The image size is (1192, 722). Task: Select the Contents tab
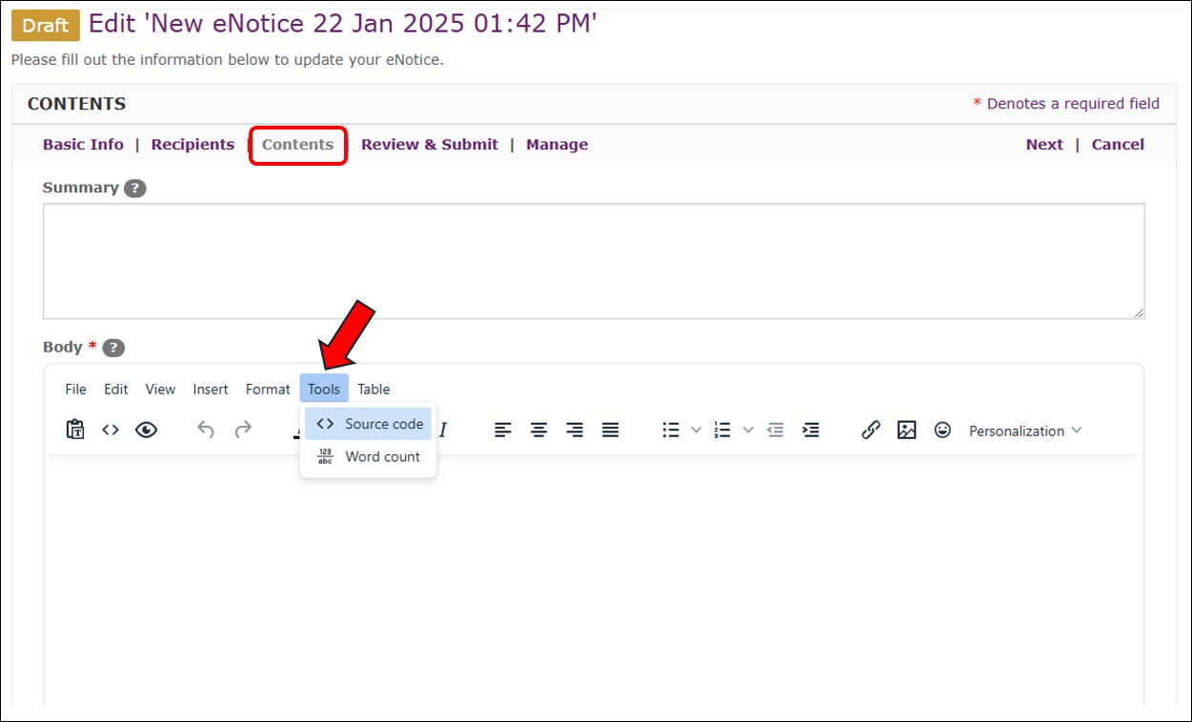tap(297, 145)
